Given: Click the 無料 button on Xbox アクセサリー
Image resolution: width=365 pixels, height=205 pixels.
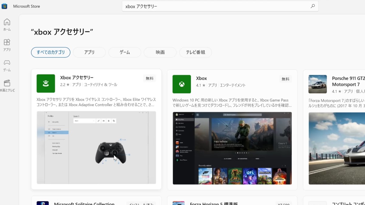Looking at the screenshot, I should pos(150,78).
